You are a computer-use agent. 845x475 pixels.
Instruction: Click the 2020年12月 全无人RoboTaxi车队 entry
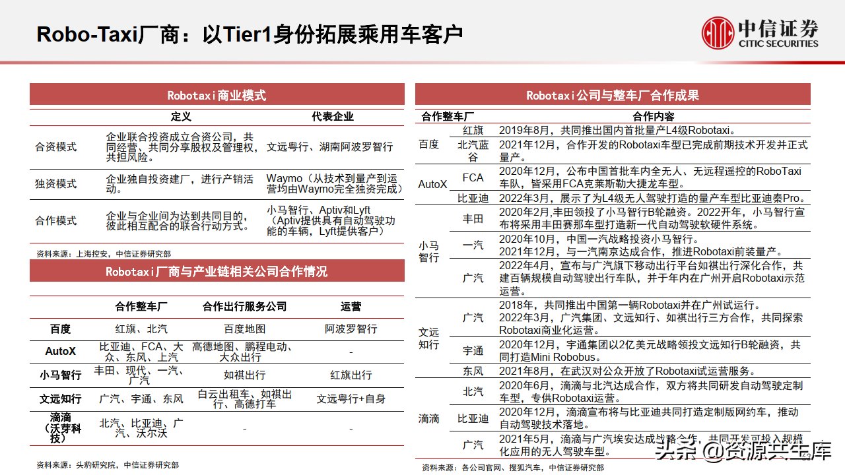[650, 177]
